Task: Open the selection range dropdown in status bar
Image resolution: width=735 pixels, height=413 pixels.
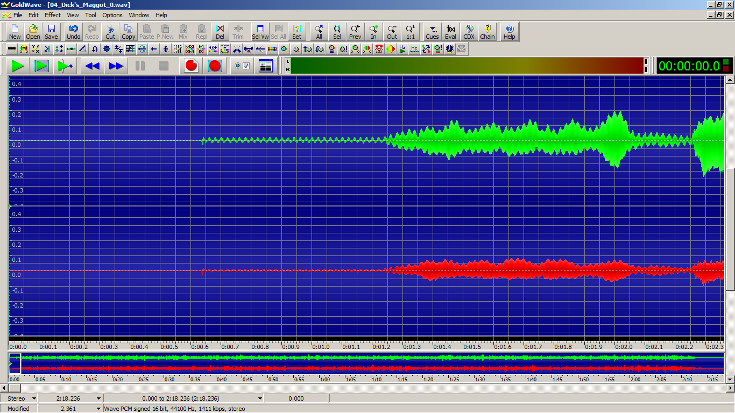Action: [260, 398]
